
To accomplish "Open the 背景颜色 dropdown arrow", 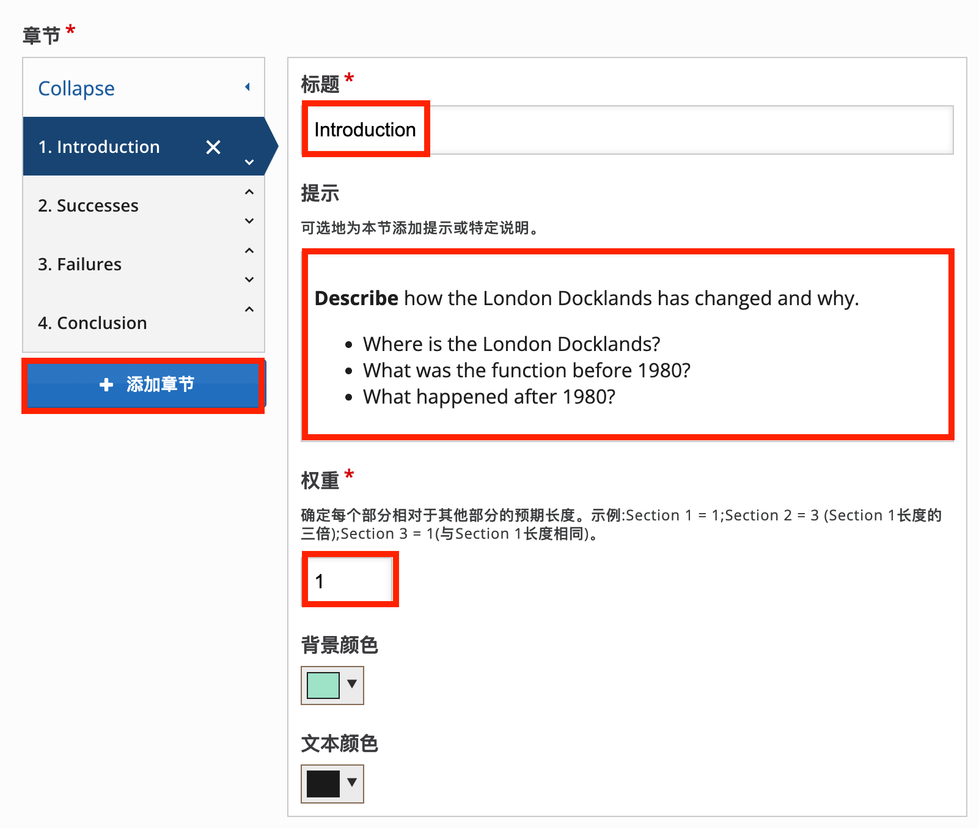I will coord(352,684).
